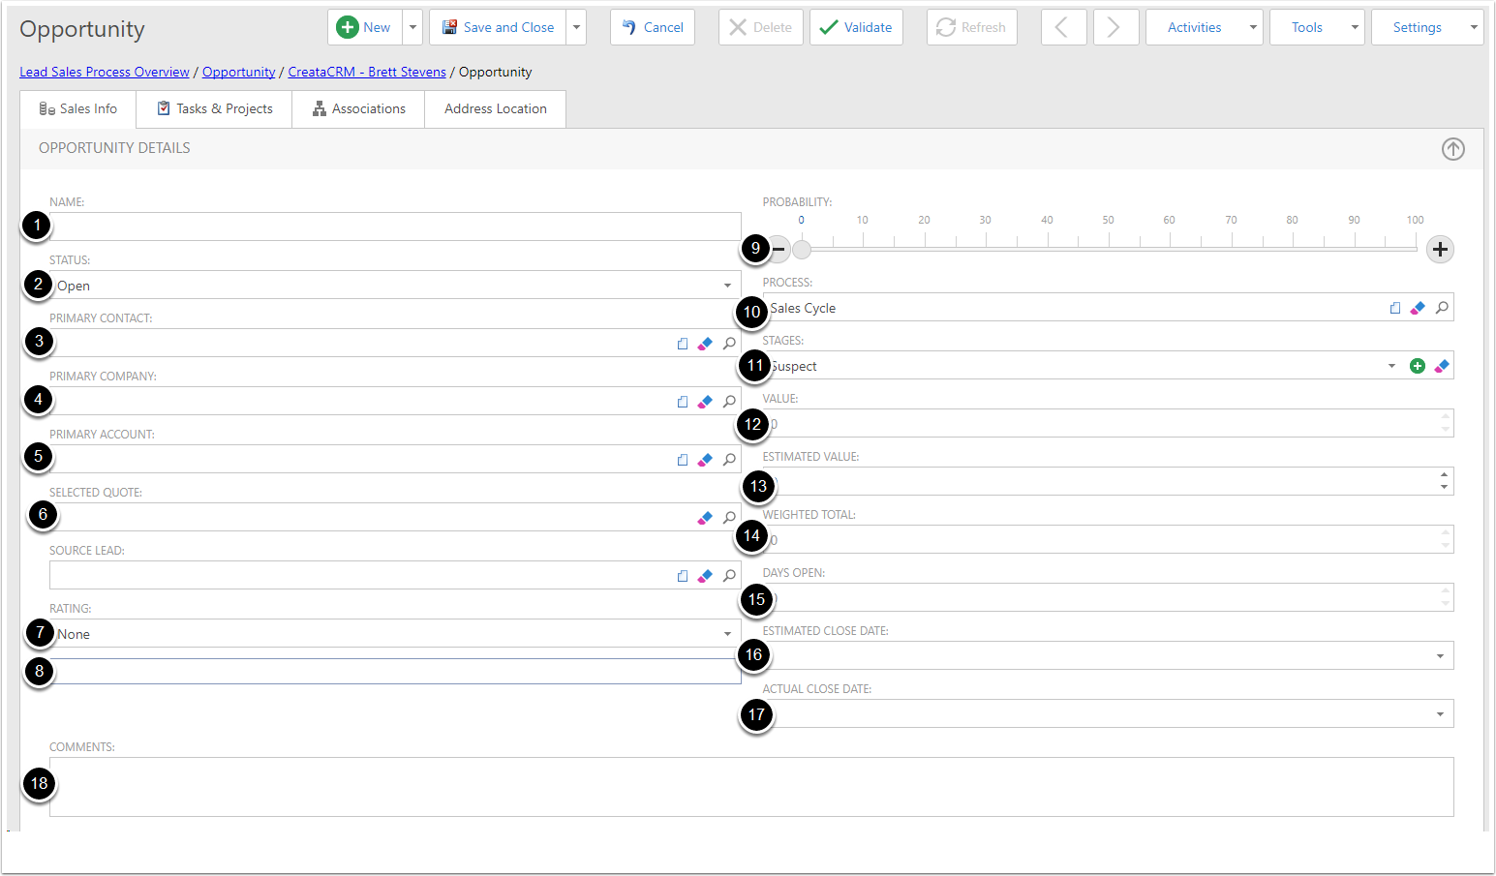
Task: Clear the Source Lead field with eraser icon
Action: click(705, 576)
